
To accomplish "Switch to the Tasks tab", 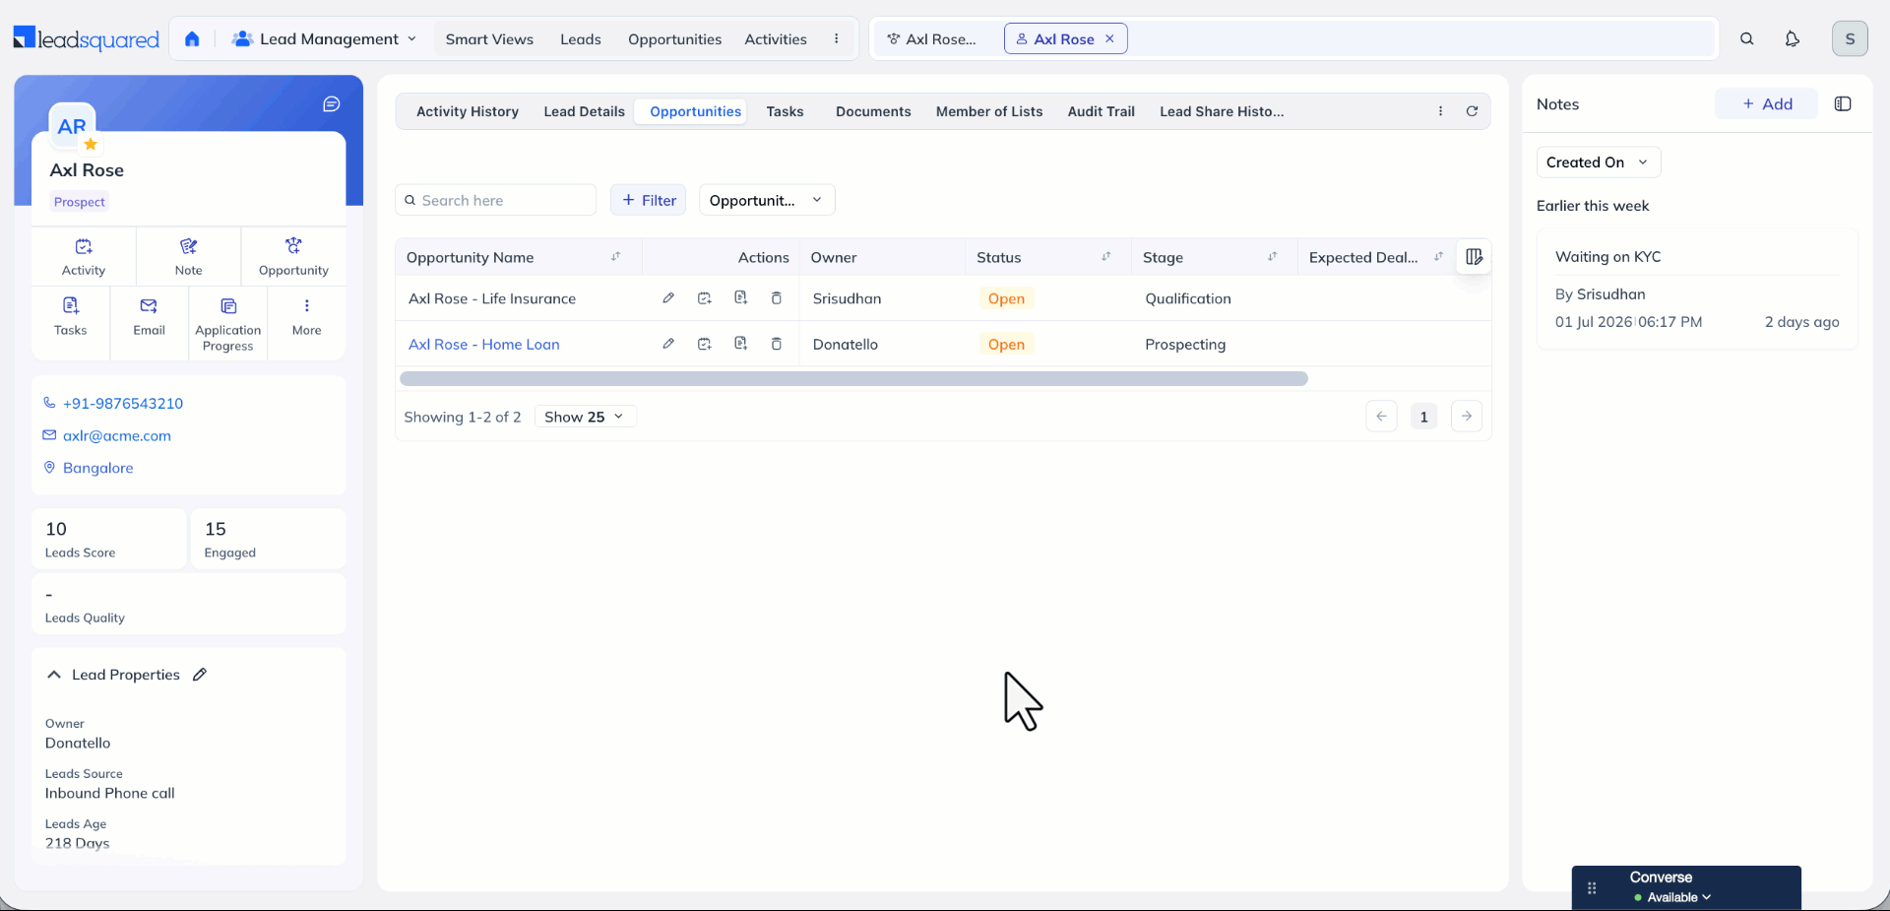I will coord(785,111).
